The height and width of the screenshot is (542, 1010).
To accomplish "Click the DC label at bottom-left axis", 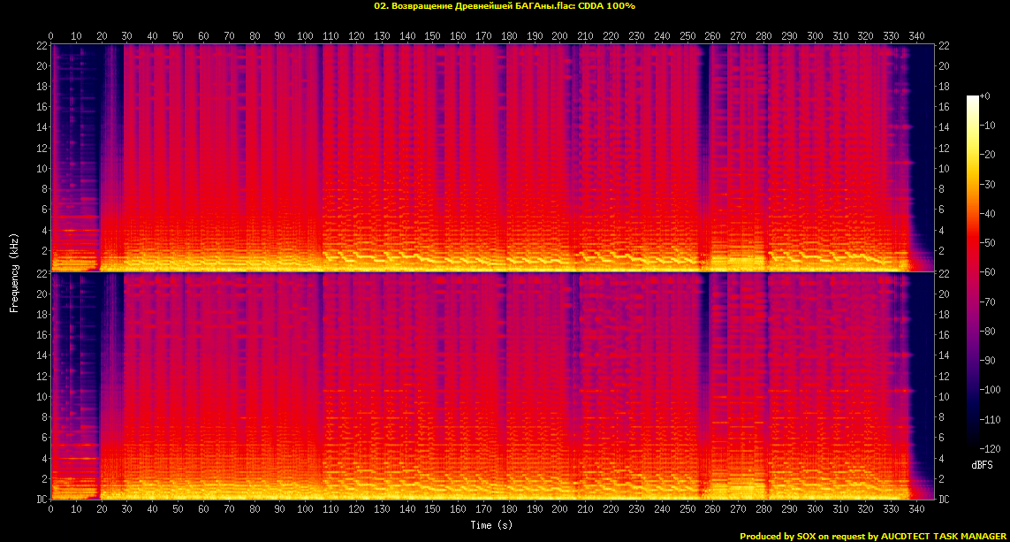I will coord(41,500).
